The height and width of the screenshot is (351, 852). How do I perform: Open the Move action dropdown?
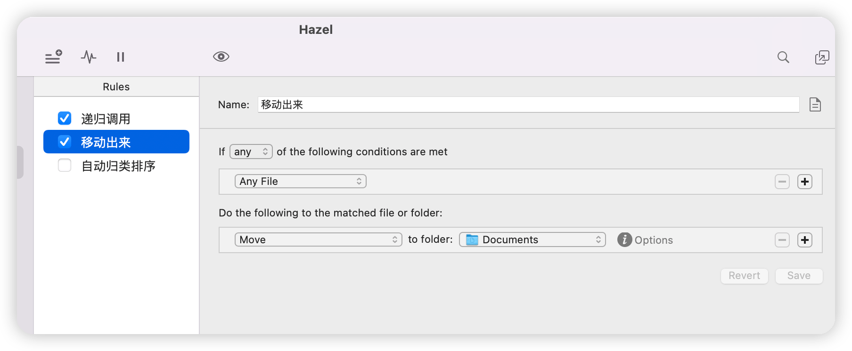pyautogui.click(x=318, y=239)
